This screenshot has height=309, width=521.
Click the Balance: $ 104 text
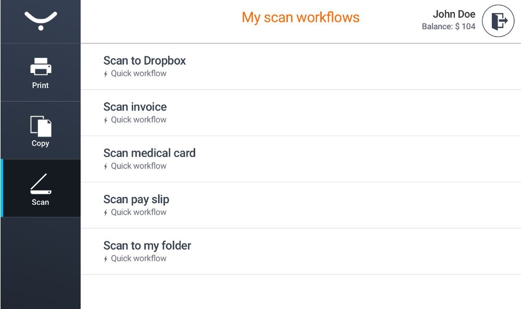449,27
